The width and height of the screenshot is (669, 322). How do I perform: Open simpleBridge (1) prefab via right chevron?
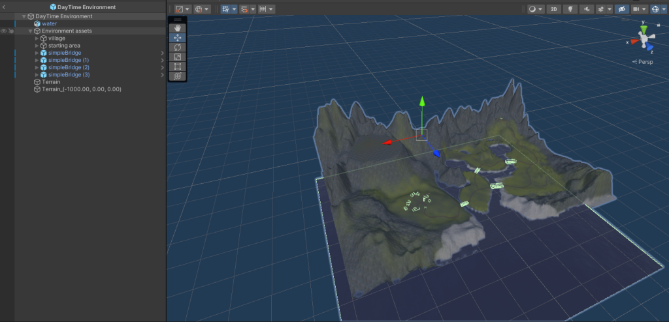[x=162, y=60]
